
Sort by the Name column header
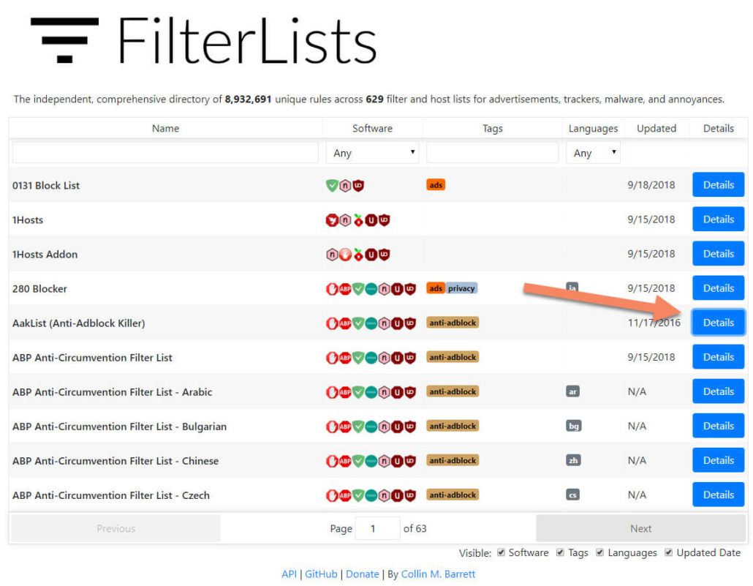165,128
